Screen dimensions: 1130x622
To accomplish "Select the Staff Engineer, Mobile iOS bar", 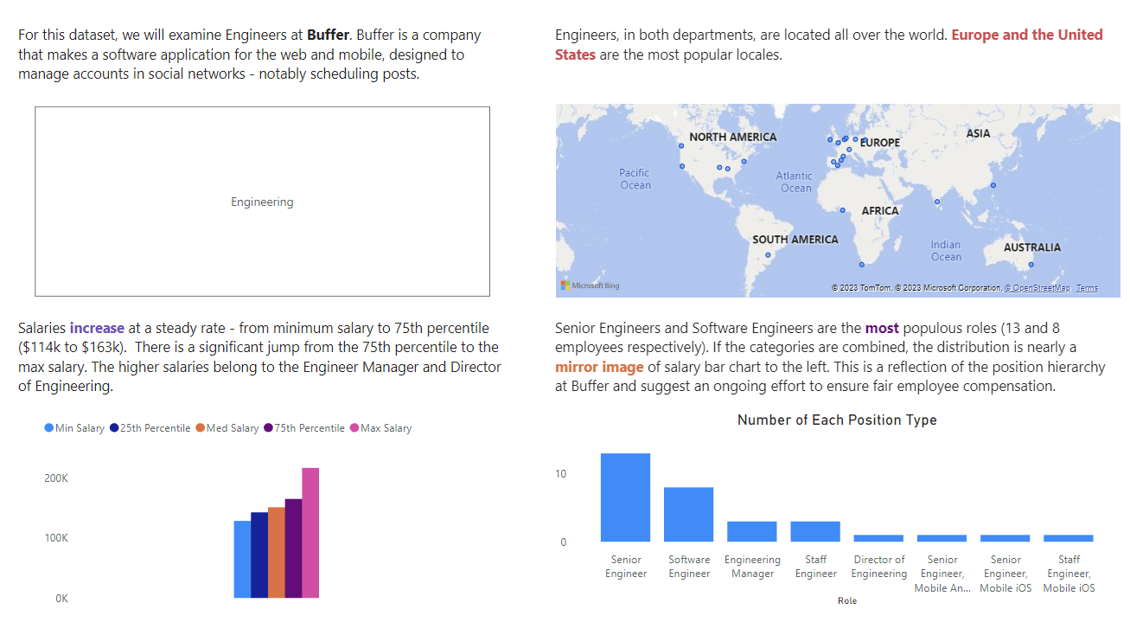I will point(1069,539).
